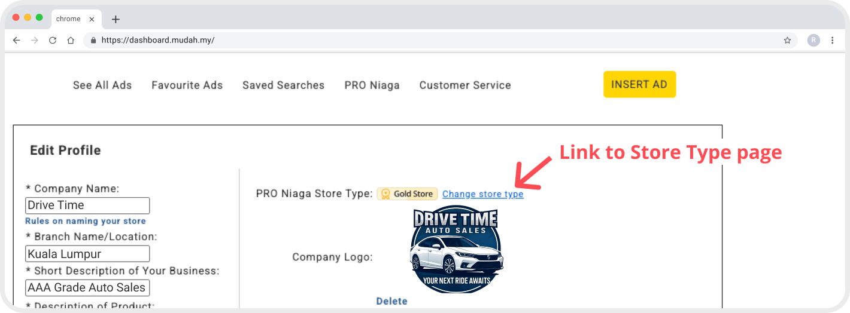Delete the company logo
850x313 pixels.
pos(391,301)
